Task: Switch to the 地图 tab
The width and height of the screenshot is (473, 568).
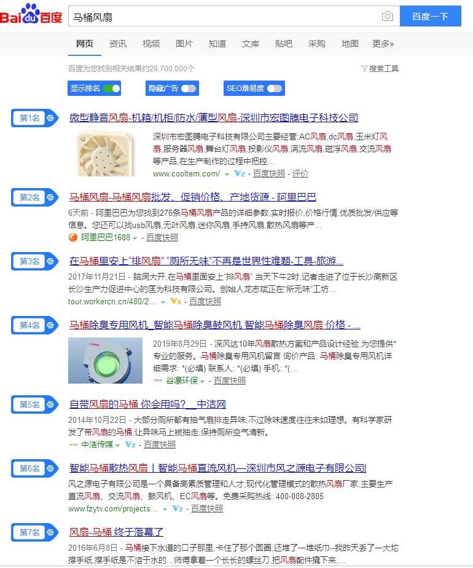Action: coord(350,44)
